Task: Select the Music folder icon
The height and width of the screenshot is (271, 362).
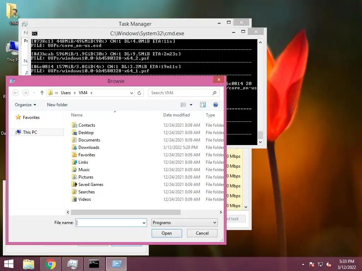Action: (74, 170)
